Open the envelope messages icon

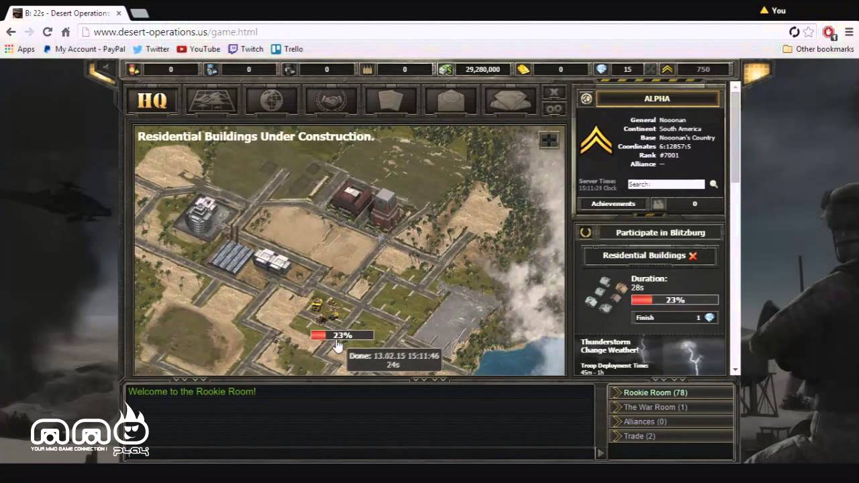[x=450, y=101]
